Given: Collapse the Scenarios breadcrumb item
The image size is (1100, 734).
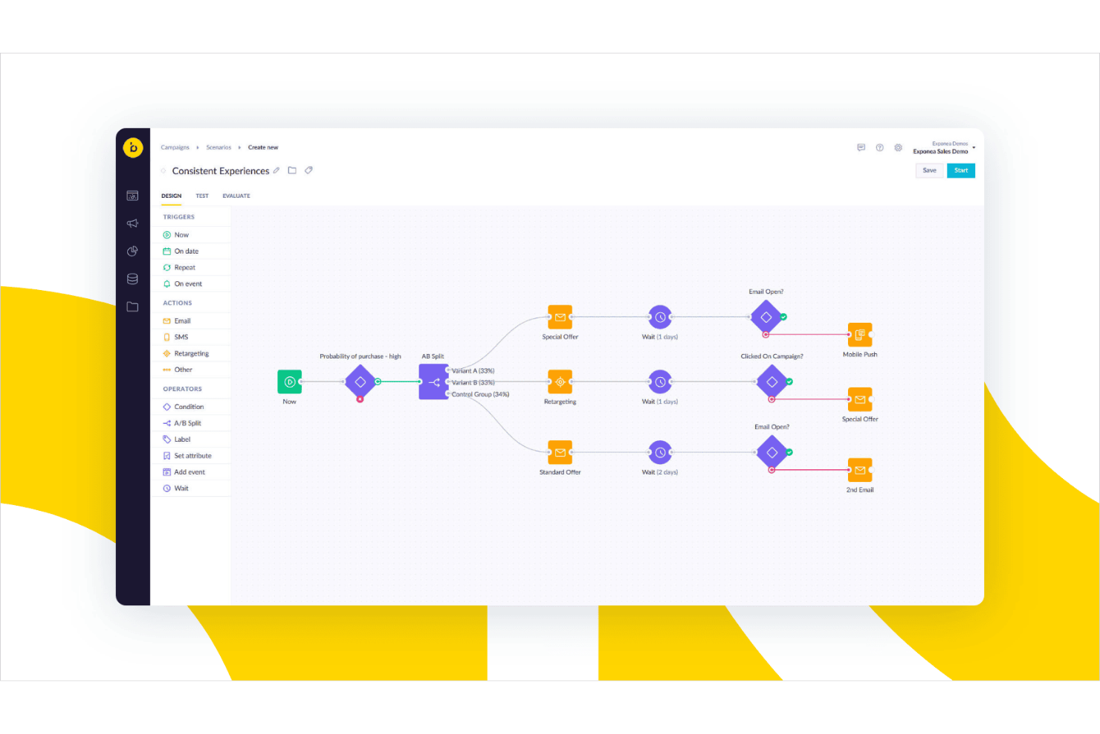Looking at the screenshot, I should point(219,147).
